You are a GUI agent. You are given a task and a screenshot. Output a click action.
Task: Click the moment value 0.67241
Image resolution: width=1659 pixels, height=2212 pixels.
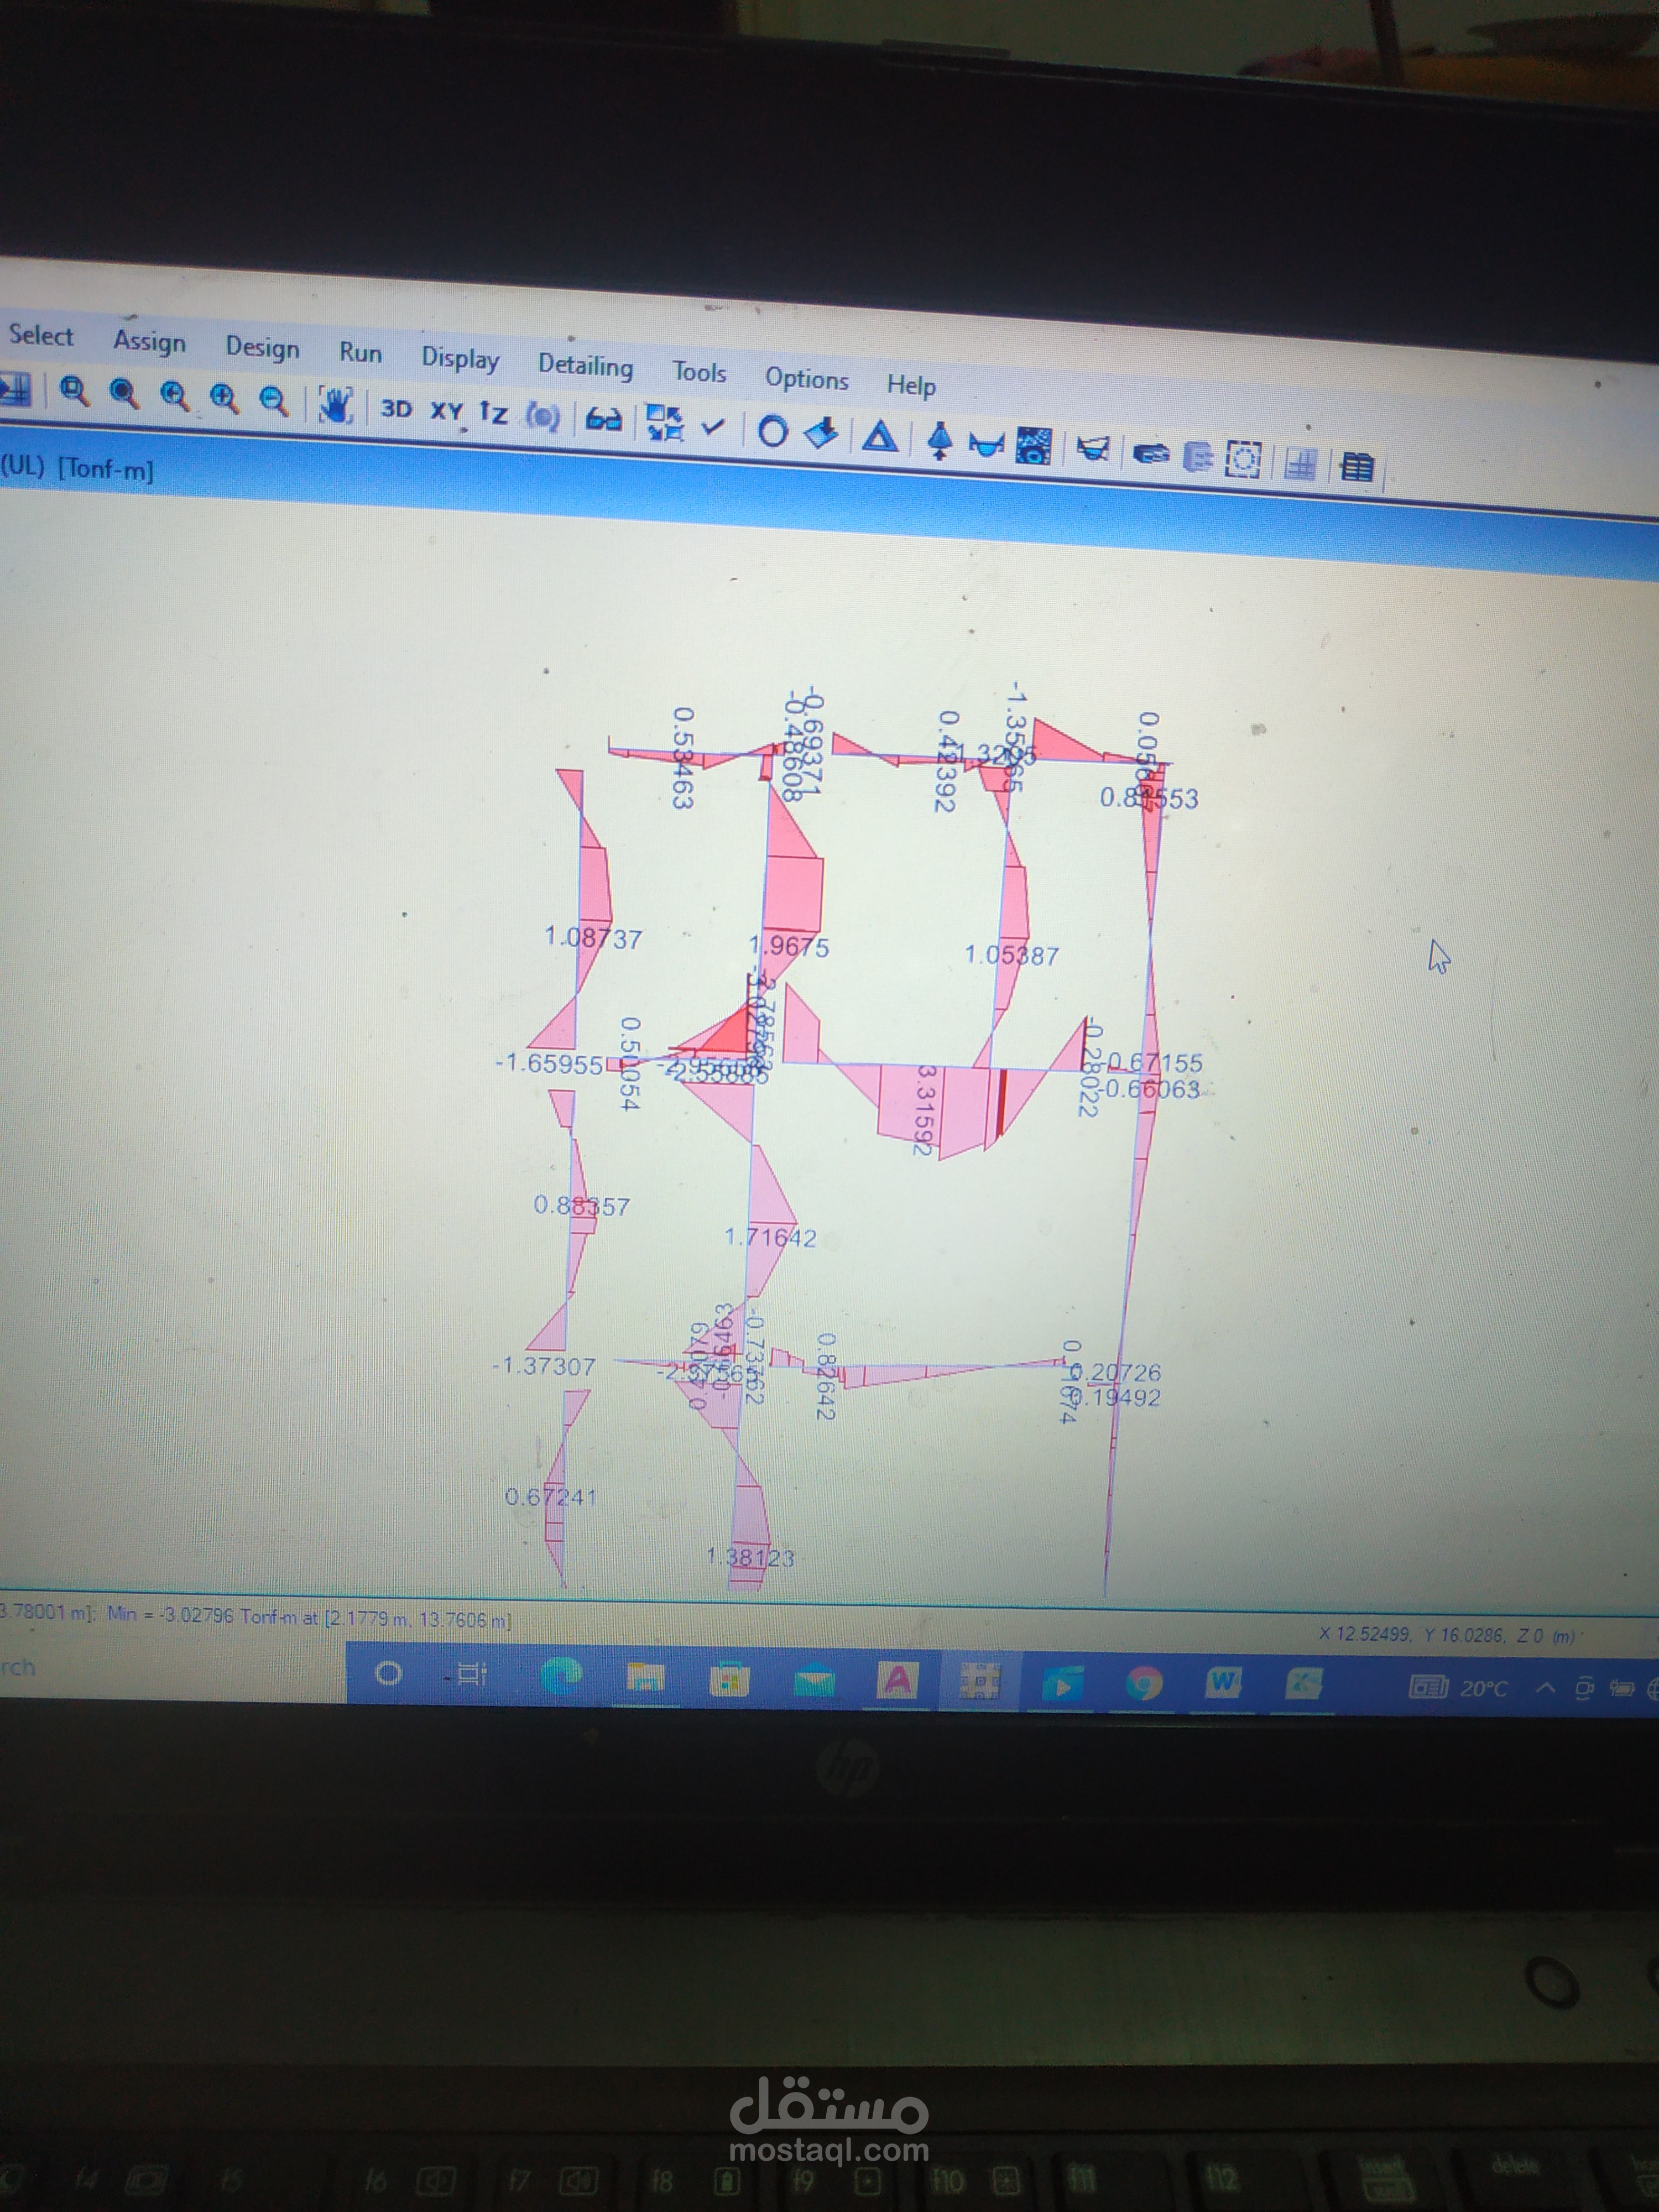[551, 1497]
